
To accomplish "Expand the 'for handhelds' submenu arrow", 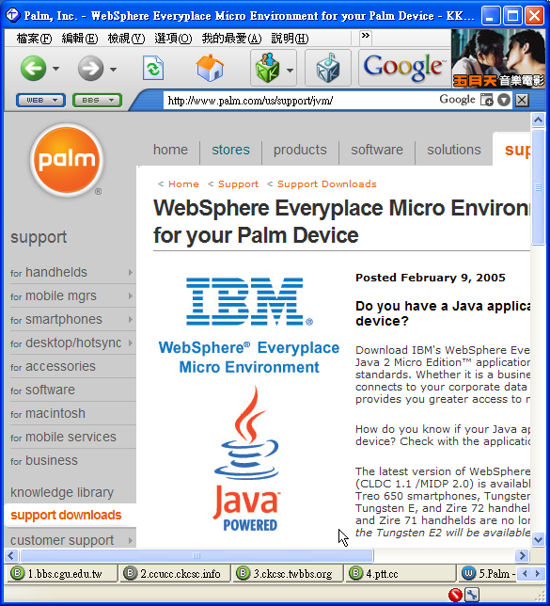I will [131, 273].
